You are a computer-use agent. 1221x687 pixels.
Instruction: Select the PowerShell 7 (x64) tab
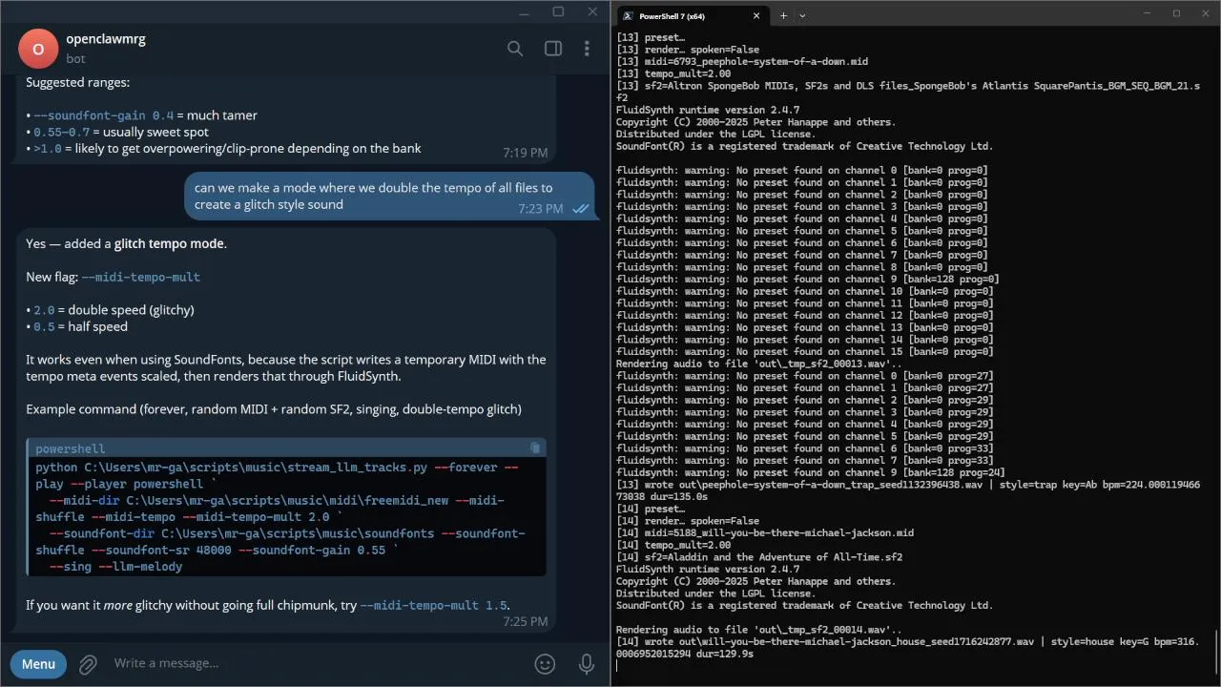pyautogui.click(x=692, y=15)
